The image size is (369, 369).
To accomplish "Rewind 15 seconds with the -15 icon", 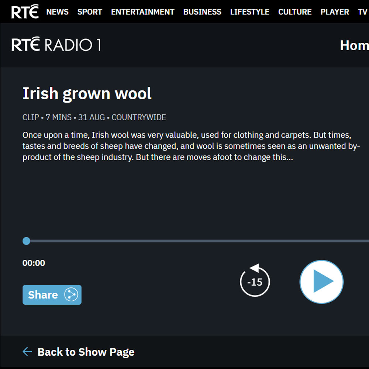I will pyautogui.click(x=255, y=282).
